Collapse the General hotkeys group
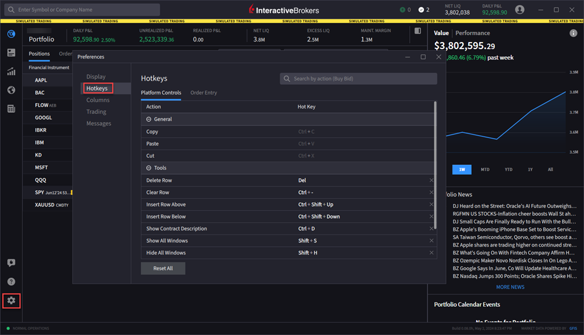Viewport: 584px width, 335px height. (148, 119)
